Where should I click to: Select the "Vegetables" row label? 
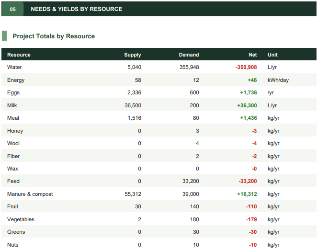pos(21,219)
